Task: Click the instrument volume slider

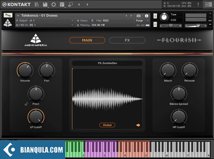Action: point(196,26)
